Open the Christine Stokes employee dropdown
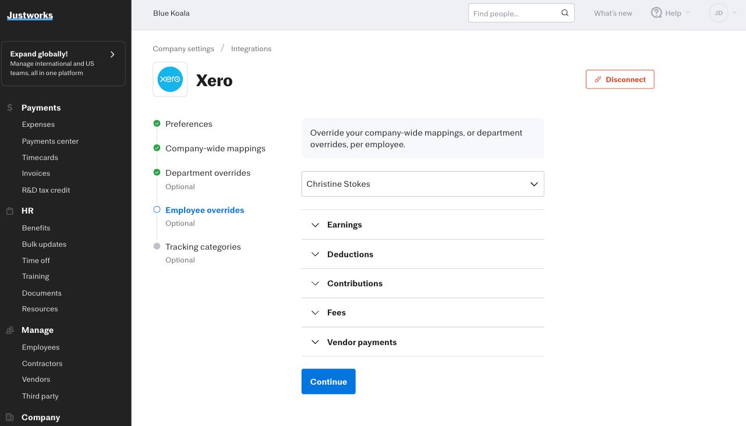The width and height of the screenshot is (746, 426). (422, 184)
